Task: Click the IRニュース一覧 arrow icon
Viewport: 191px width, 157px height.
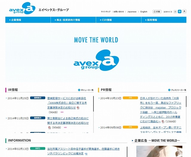Action: click(x=79, y=90)
